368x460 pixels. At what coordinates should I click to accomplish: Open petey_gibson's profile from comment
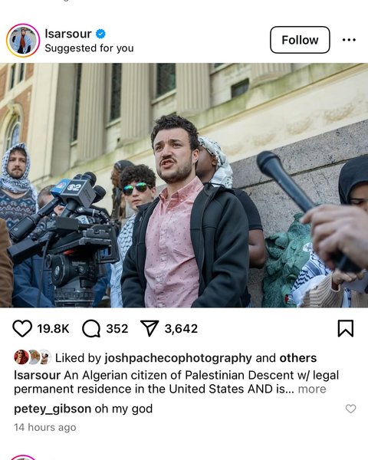[x=53, y=409]
